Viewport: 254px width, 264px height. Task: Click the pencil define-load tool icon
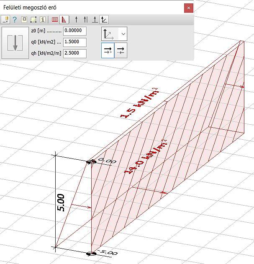click(x=5, y=20)
